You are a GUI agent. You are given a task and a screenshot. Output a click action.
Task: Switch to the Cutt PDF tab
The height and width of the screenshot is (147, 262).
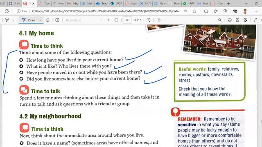pos(131,3)
